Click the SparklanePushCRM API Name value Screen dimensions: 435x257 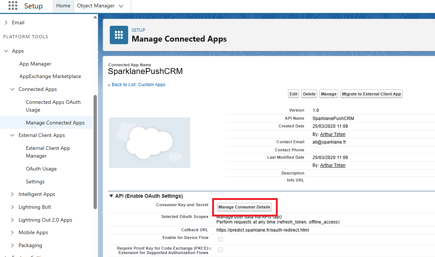pos(333,119)
